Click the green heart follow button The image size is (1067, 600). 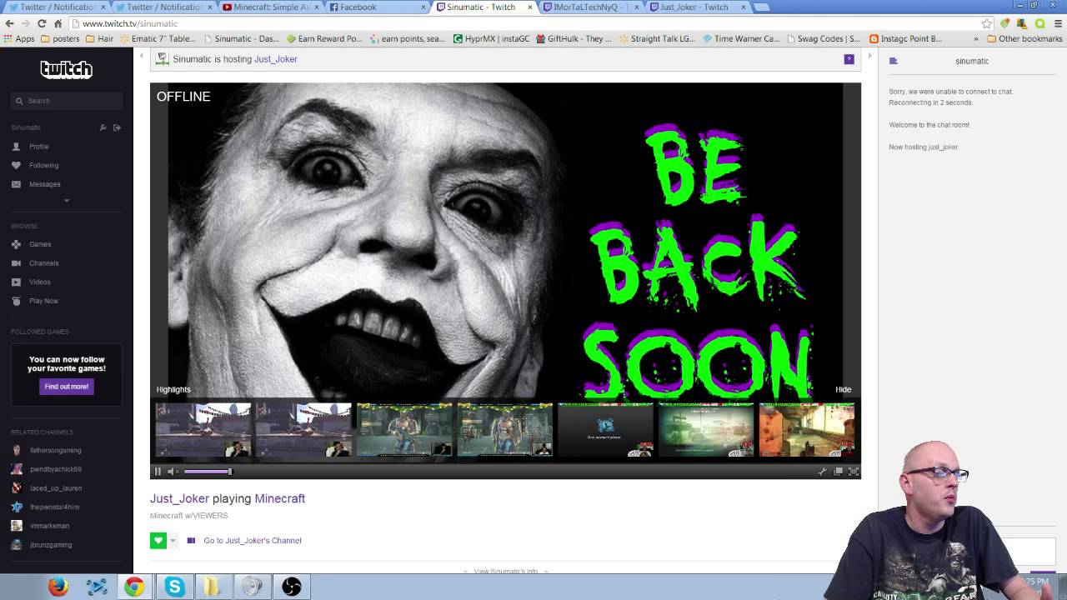coord(158,541)
